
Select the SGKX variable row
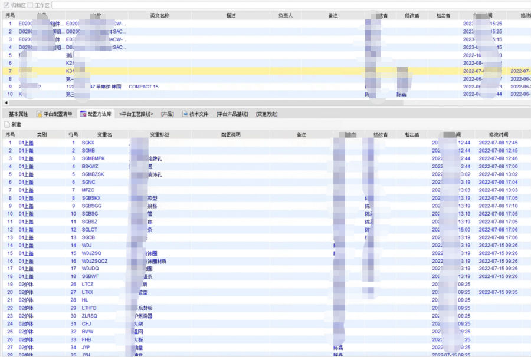click(x=267, y=143)
